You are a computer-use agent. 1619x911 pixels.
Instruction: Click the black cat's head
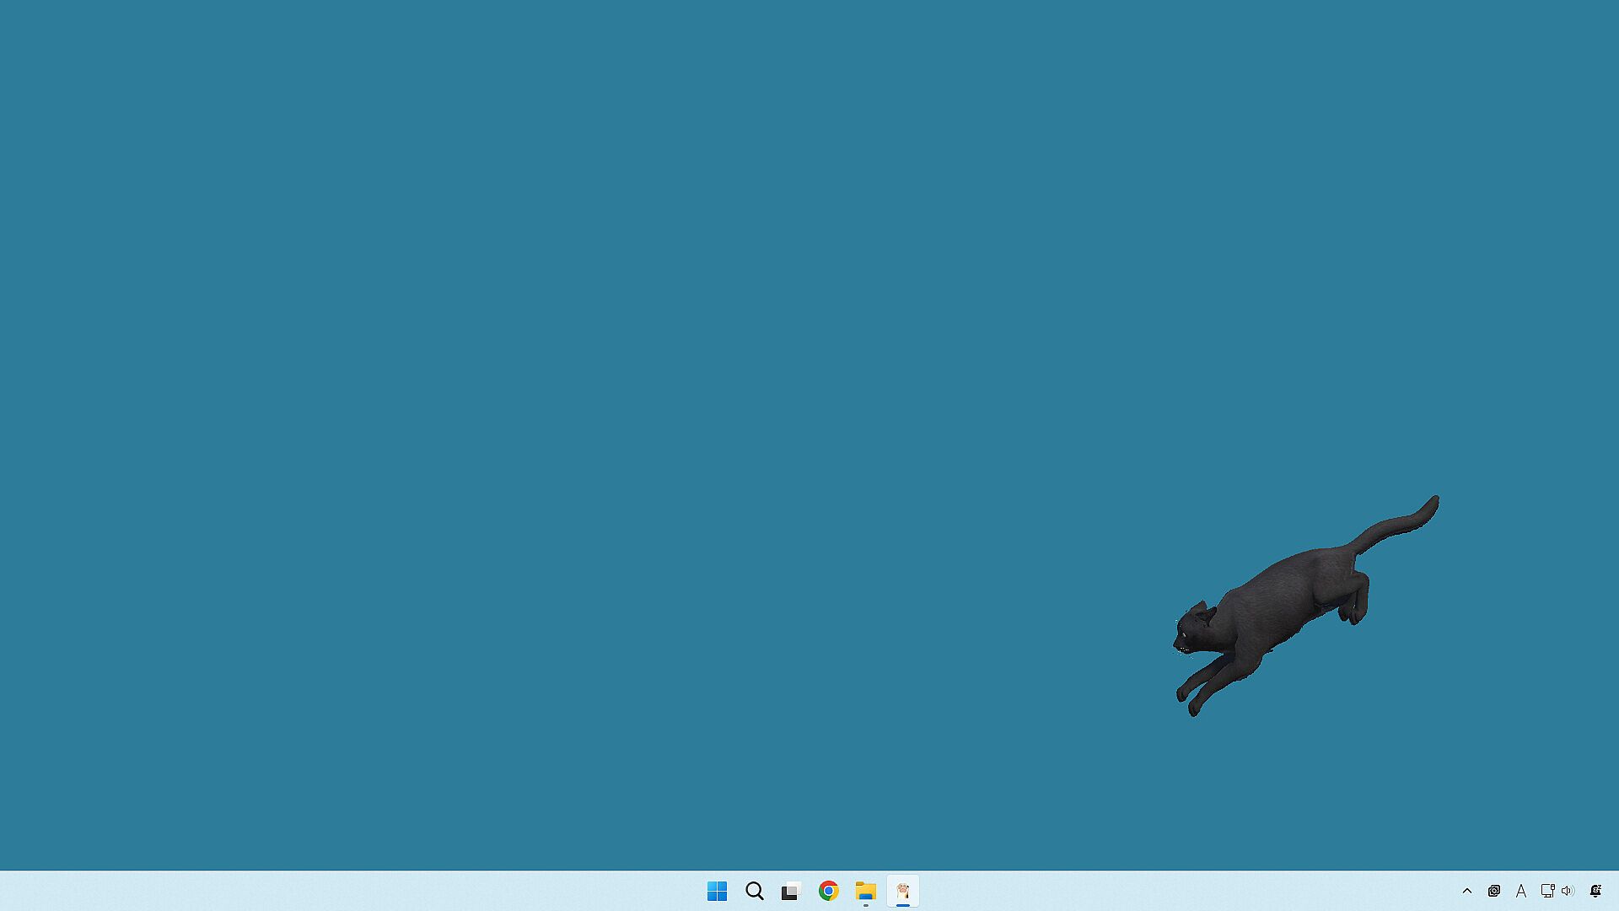pos(1192,628)
